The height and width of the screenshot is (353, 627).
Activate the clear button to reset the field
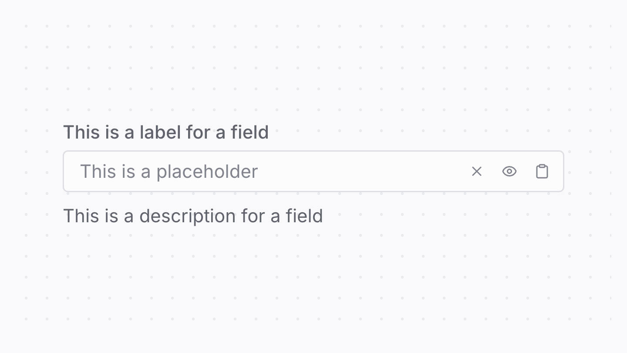coord(476,171)
